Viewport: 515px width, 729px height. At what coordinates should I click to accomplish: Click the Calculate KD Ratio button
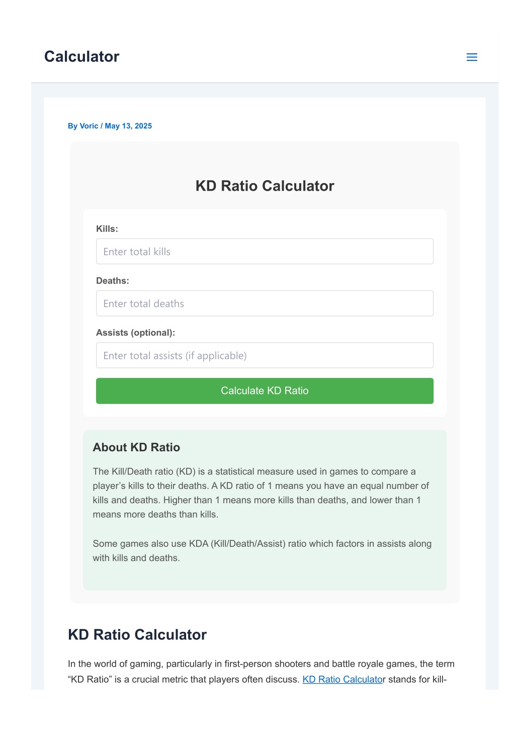click(x=265, y=391)
